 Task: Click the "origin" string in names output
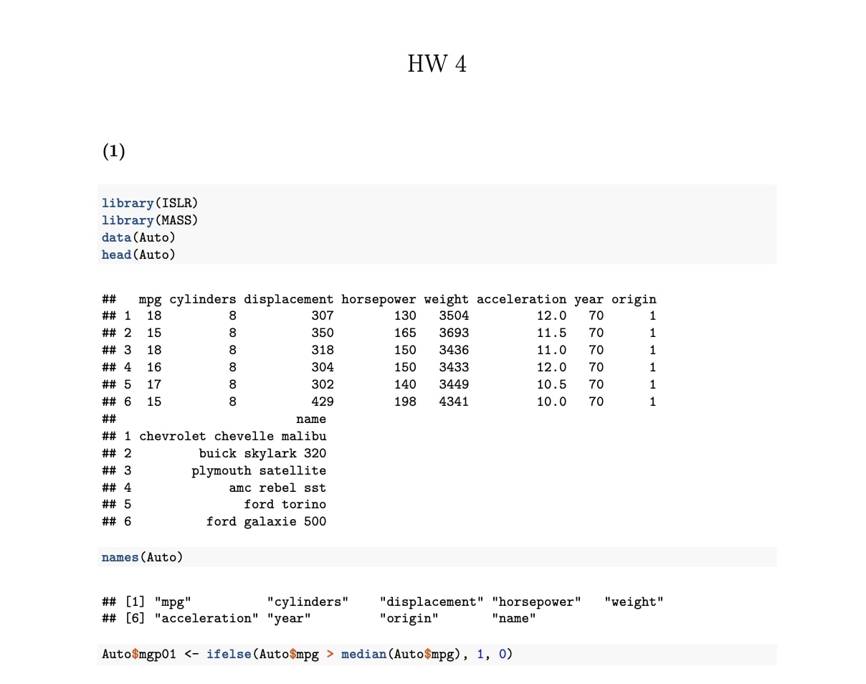409,618
